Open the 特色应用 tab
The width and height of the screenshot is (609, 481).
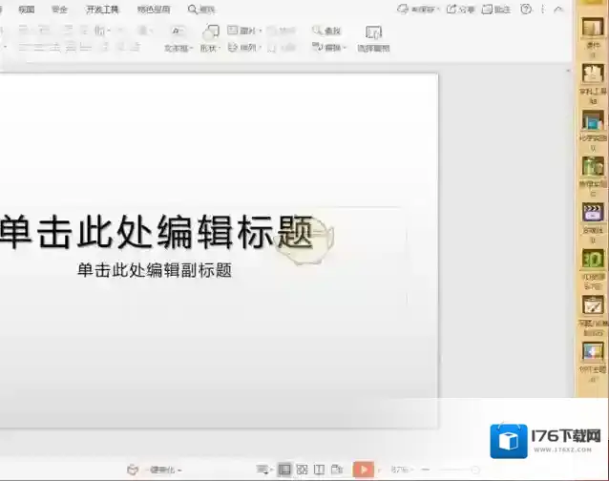click(154, 10)
